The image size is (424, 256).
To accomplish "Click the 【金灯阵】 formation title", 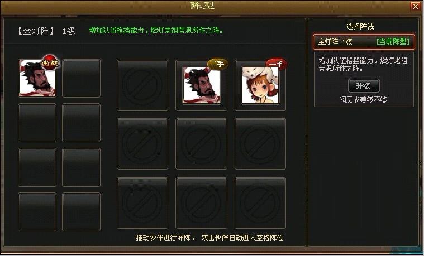I will pos(36,31).
